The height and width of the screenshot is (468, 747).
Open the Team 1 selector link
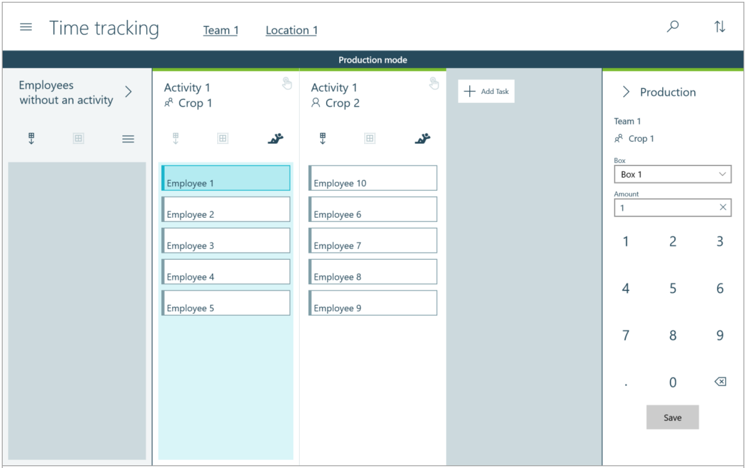point(220,30)
